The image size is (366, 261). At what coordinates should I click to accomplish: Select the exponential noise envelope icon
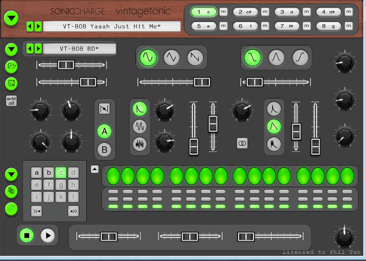pyautogui.click(x=274, y=109)
